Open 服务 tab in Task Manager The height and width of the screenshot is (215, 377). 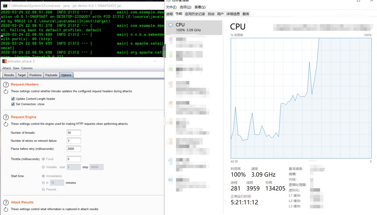(x=246, y=14)
